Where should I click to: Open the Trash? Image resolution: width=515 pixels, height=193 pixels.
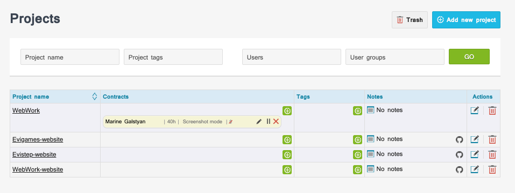click(410, 20)
